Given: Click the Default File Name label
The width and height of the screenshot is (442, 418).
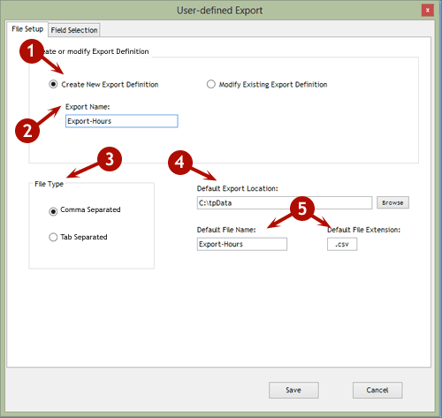Looking at the screenshot, I should (226, 230).
